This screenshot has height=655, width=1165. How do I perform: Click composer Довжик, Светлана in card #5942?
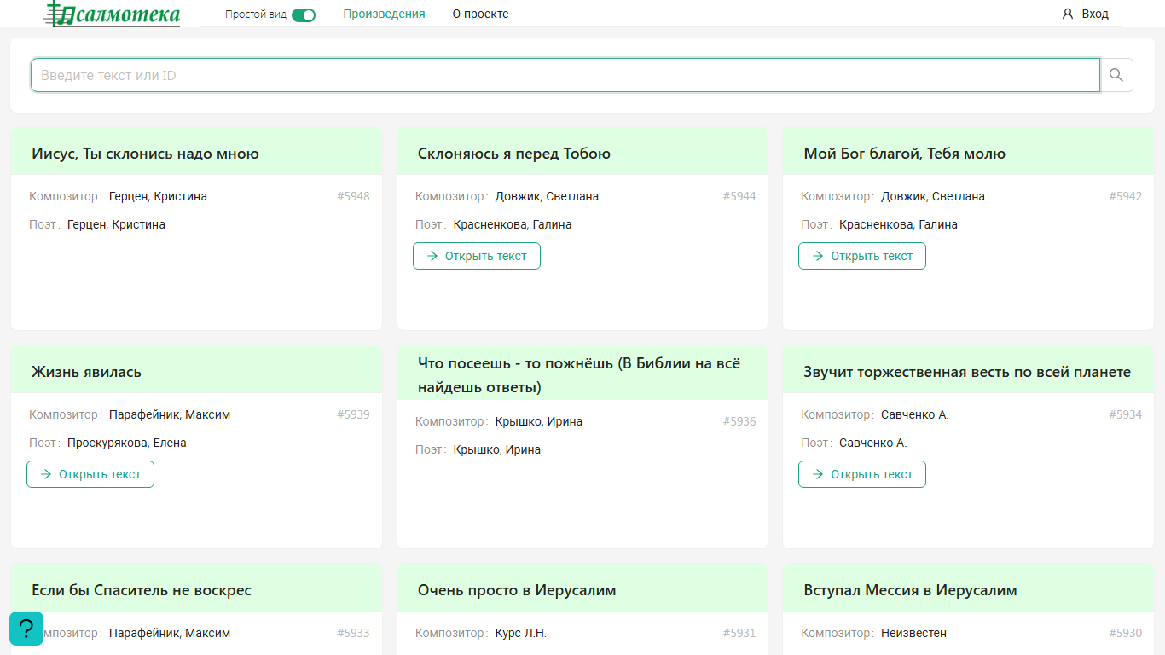coord(933,196)
